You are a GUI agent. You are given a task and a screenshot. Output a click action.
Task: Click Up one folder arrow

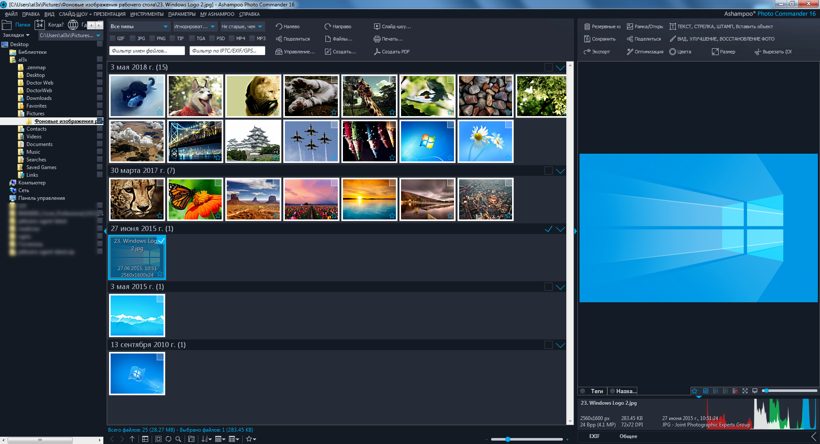(x=132, y=439)
